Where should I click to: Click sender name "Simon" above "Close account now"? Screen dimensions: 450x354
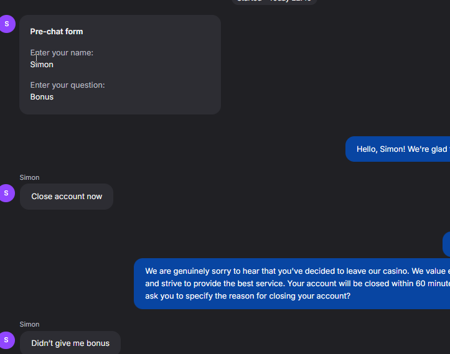29,178
